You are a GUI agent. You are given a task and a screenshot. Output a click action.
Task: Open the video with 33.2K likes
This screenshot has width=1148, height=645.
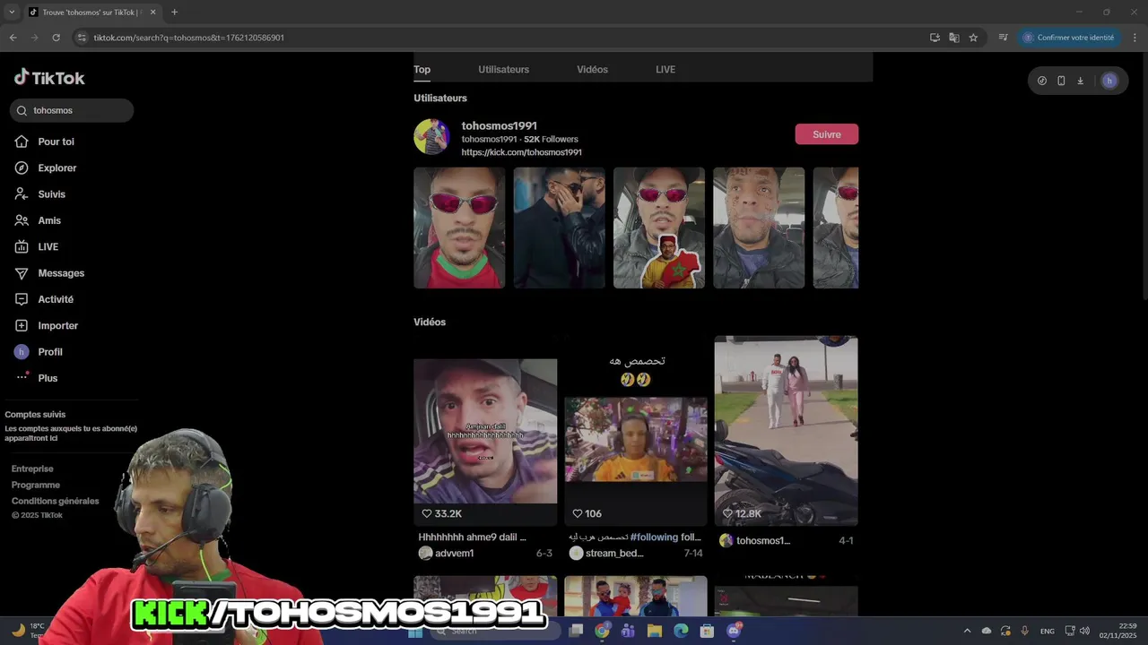485,431
